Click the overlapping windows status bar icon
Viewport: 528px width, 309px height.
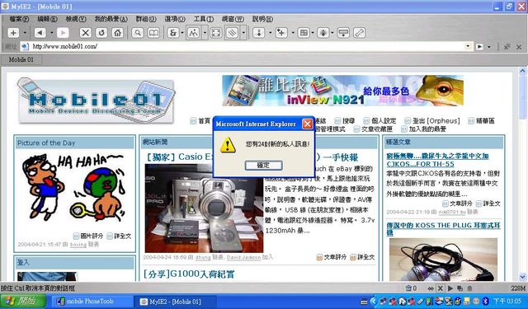coord(460,288)
